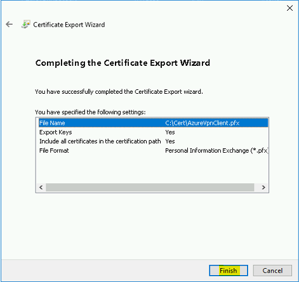Cancel the certificate export

point(272,271)
